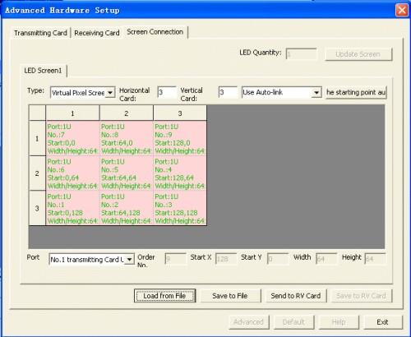411x337 pixels.
Task: Click column header 2 in the grid
Action: tap(127, 113)
